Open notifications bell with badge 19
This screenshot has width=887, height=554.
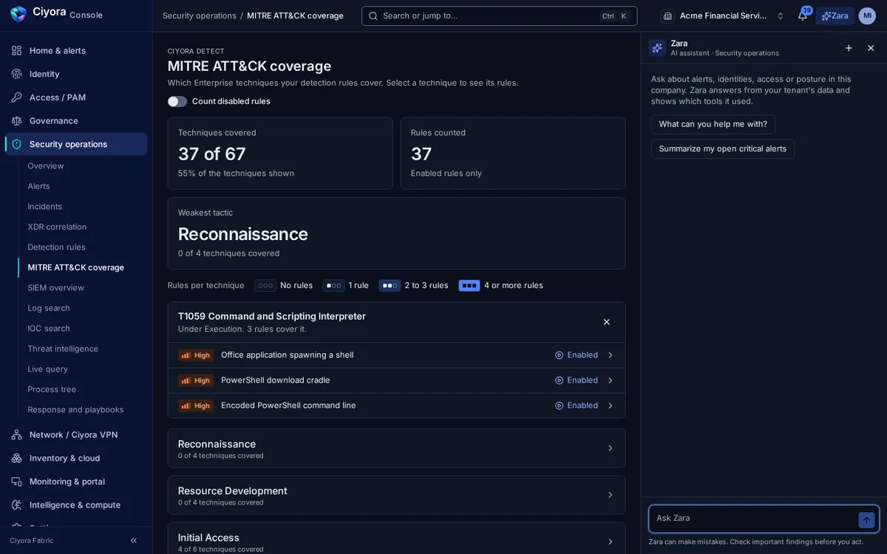coord(803,16)
